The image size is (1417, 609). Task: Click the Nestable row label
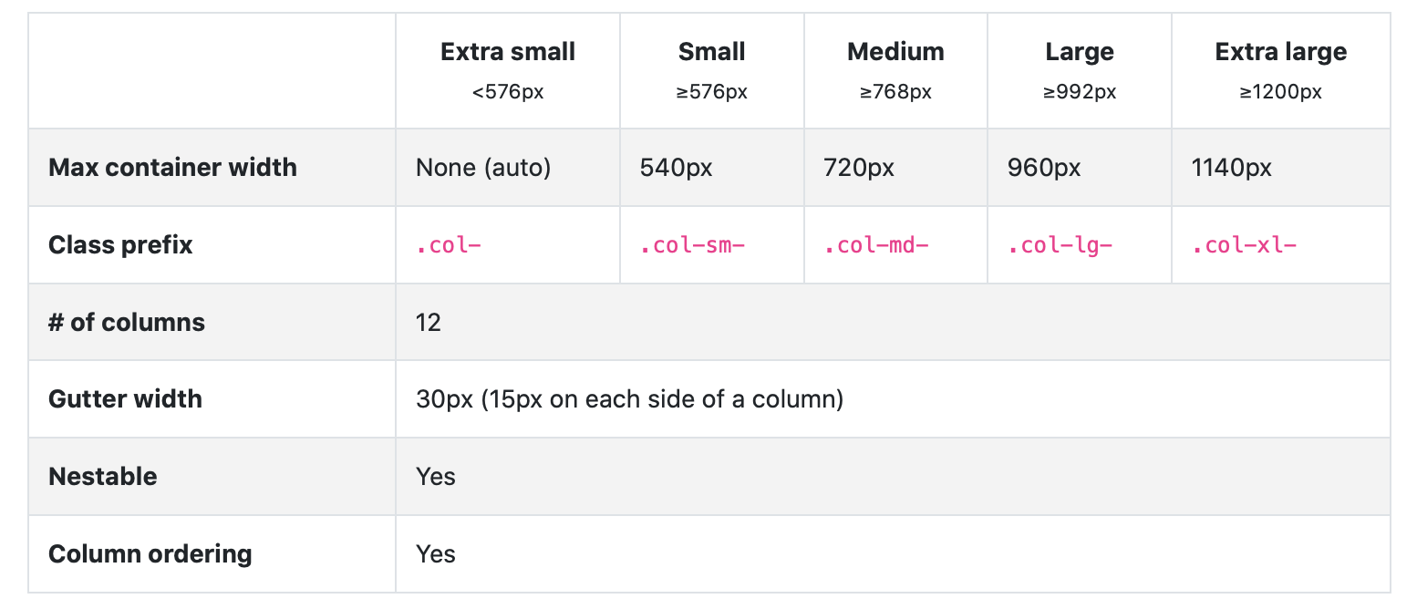tap(102, 477)
